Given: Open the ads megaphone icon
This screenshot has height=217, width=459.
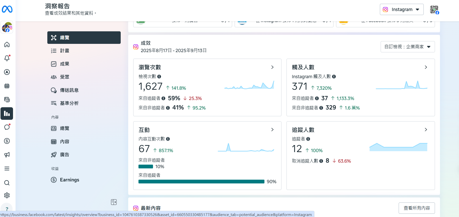Looking at the screenshot, I should tap(7, 155).
